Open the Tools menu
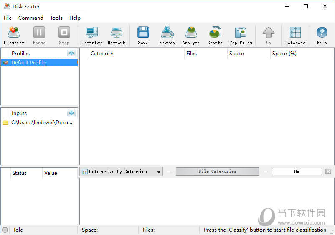335x235 pixels. [56, 18]
